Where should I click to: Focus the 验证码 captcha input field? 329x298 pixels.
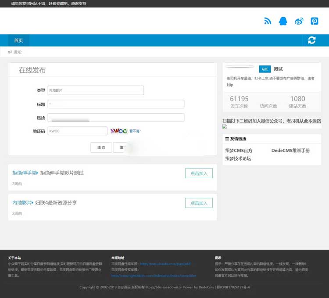tap(77, 131)
